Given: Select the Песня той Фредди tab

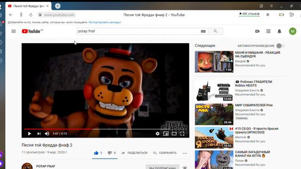Looking at the screenshot, I should [28, 6].
